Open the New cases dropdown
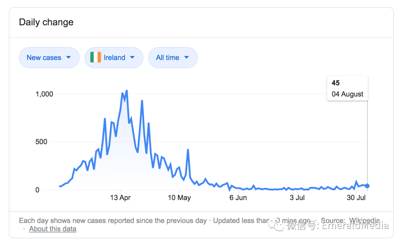 coord(49,58)
